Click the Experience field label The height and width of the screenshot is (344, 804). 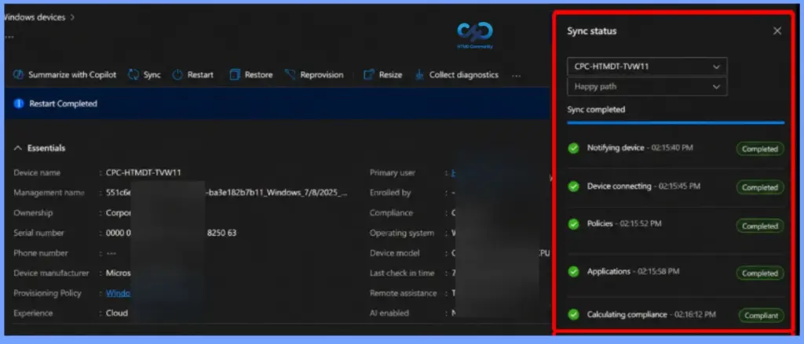click(33, 313)
